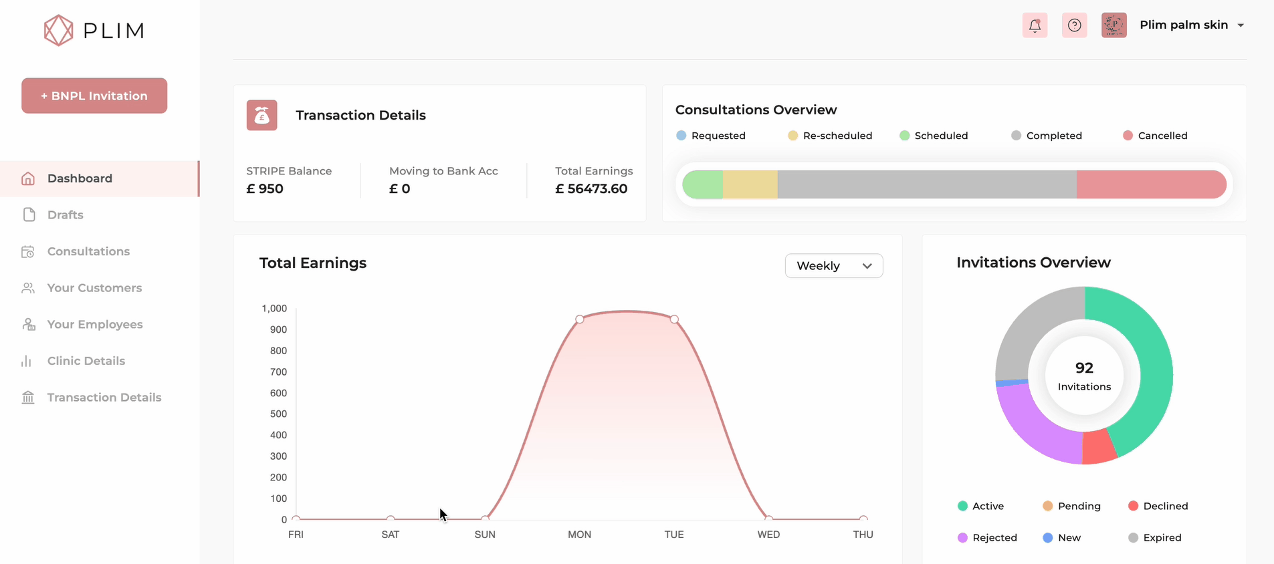Click the PLIM logo
Screen dimensions: 1274x564
94,31
